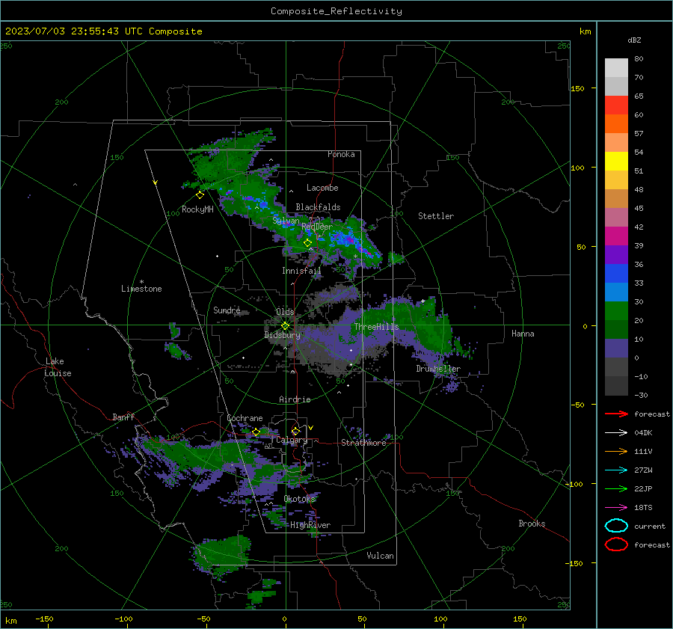Screen dimensions: 673x629
Task: Click the RockyMH label
Action: coord(197,209)
